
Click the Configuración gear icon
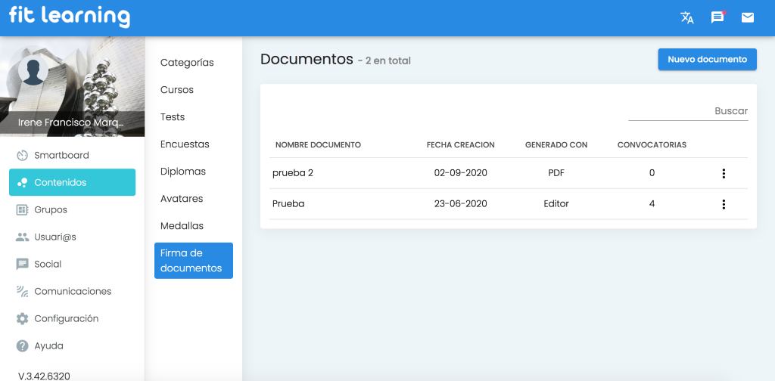22,318
